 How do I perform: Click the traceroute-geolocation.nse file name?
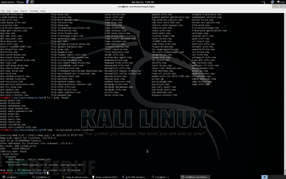(x=209, y=30)
